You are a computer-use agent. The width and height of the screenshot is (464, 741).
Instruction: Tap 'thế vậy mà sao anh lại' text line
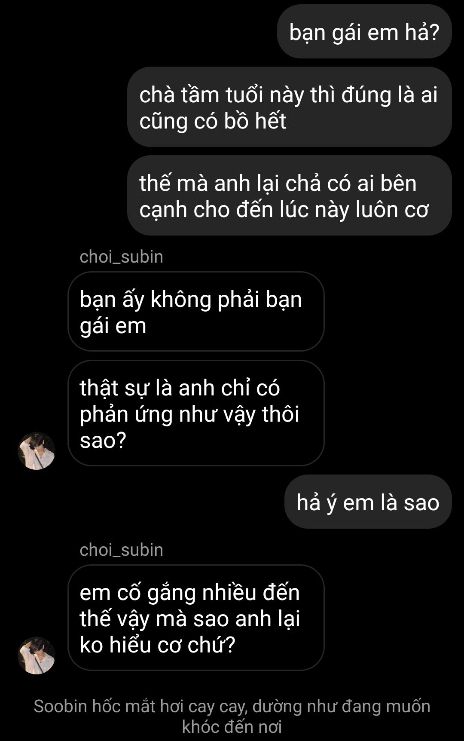click(190, 619)
